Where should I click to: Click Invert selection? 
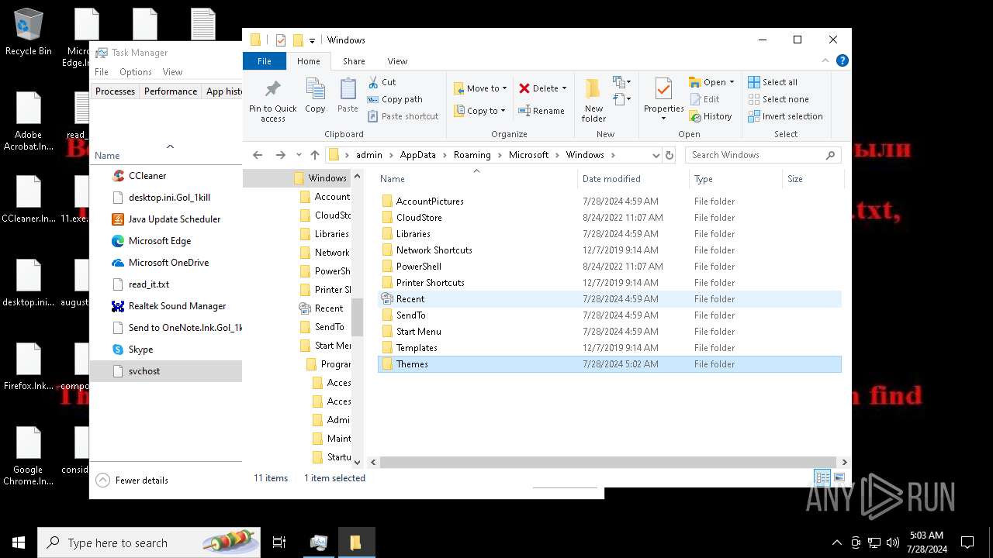coord(785,116)
